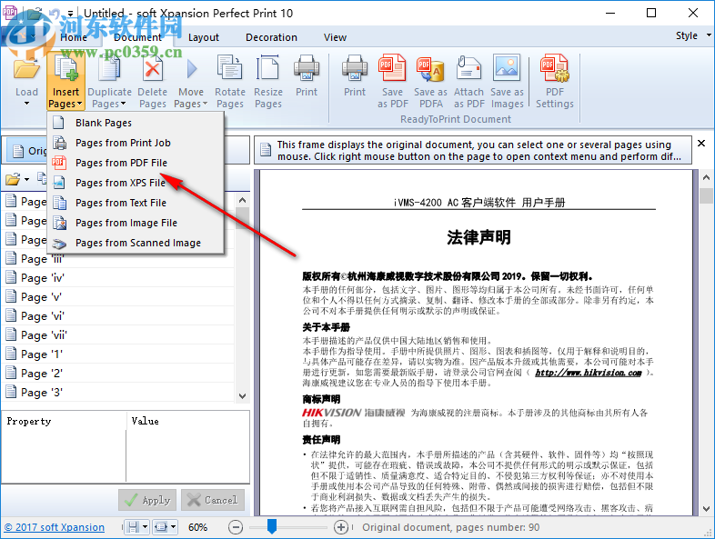
Task: Select Page 'iv' in list
Action: pyautogui.click(x=119, y=277)
